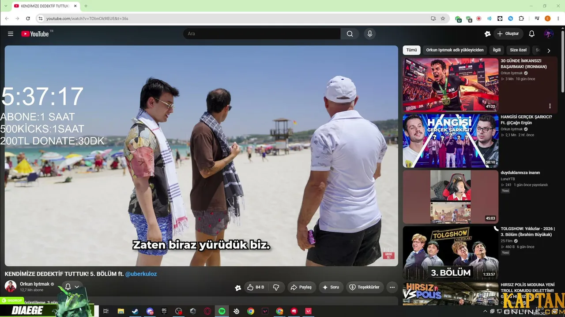Click the video player to pause playback
This screenshot has height=317, width=565.
(x=201, y=156)
